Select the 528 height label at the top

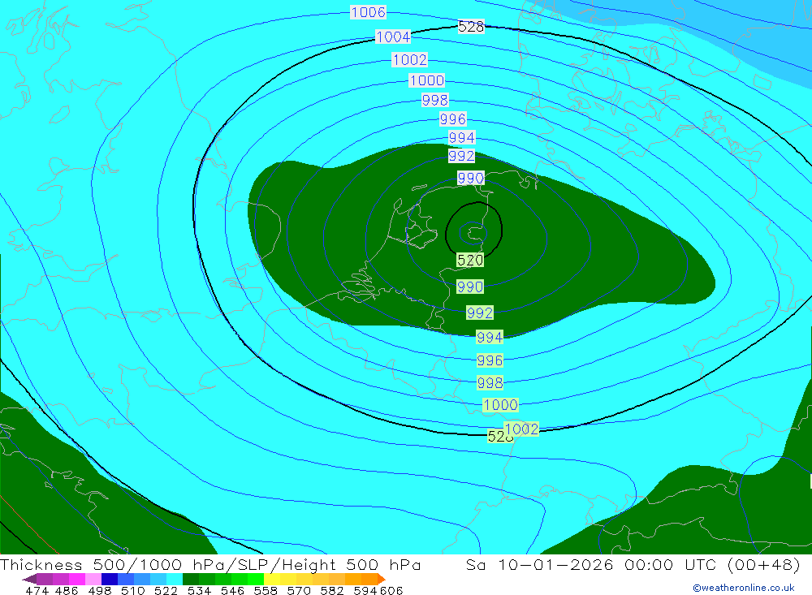coord(471,27)
